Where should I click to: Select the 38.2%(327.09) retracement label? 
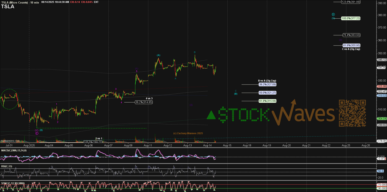pos(267,84)
